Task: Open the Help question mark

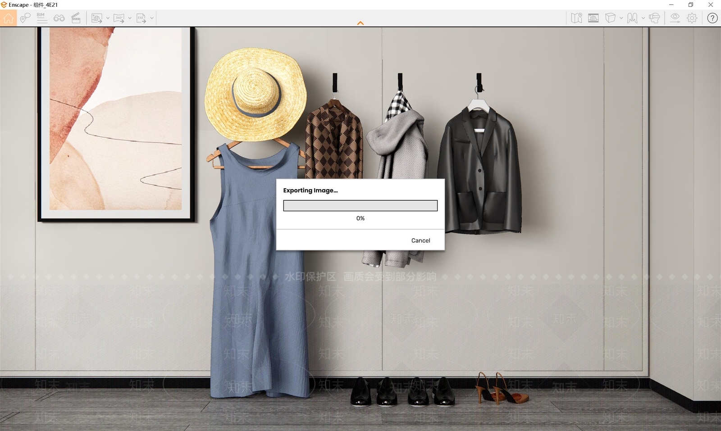Action: (712, 18)
